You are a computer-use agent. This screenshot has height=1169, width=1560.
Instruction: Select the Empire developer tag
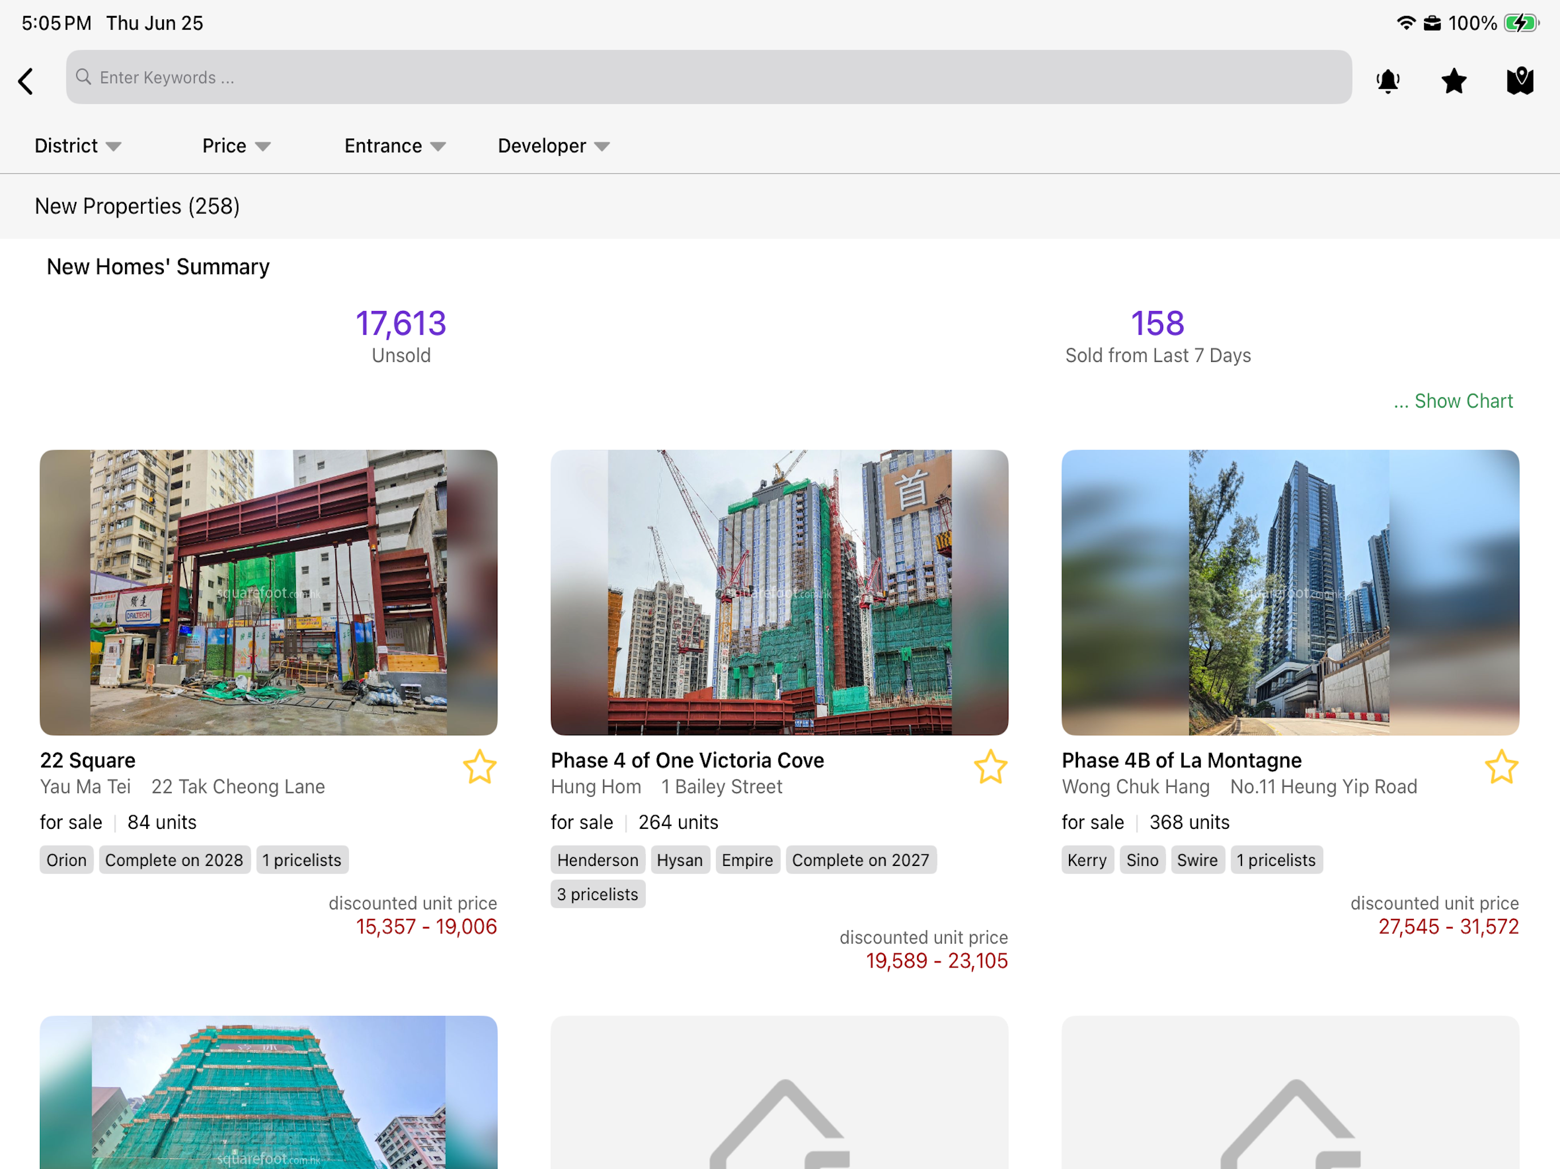click(747, 860)
